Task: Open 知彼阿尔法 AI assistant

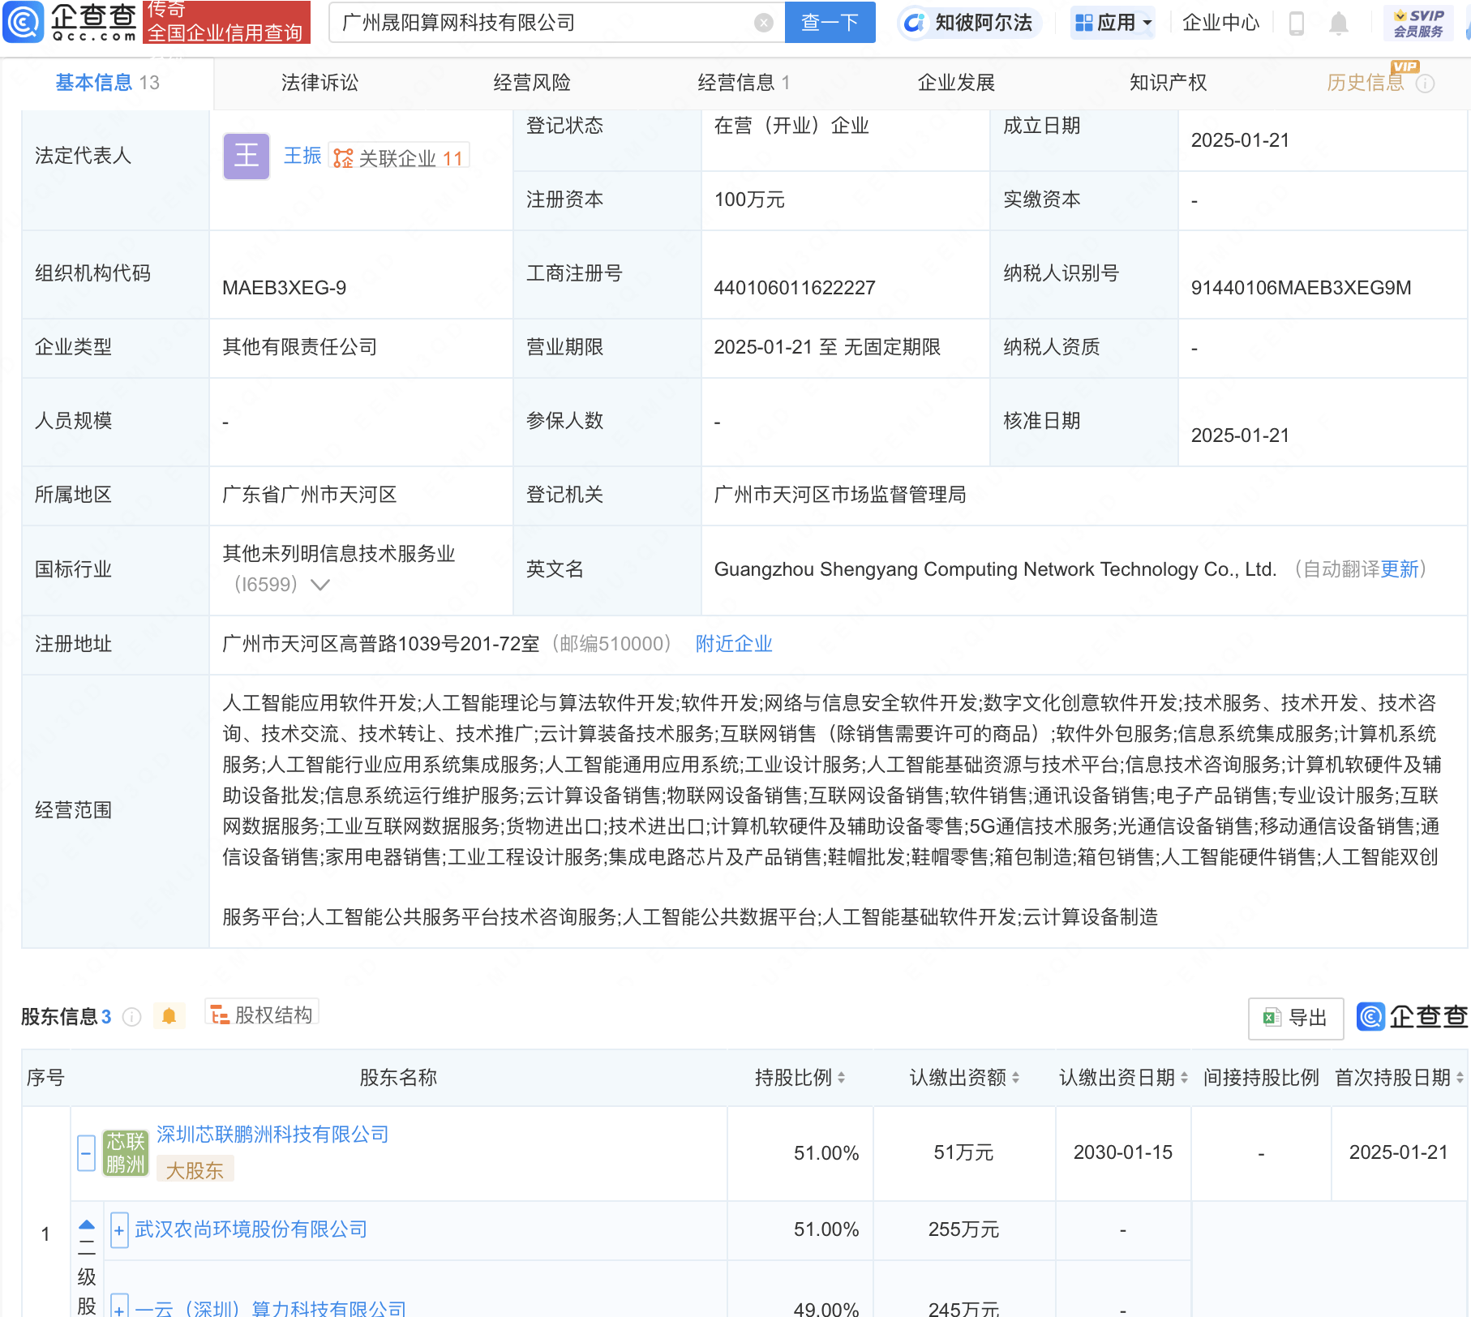Action: pos(970,23)
